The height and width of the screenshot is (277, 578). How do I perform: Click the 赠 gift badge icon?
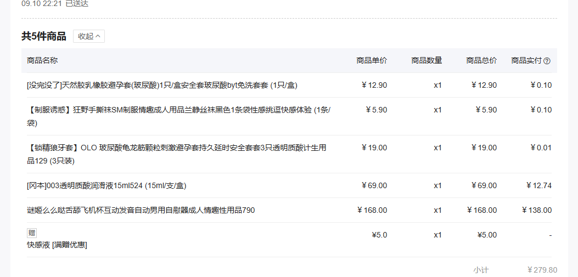pyautogui.click(x=32, y=233)
